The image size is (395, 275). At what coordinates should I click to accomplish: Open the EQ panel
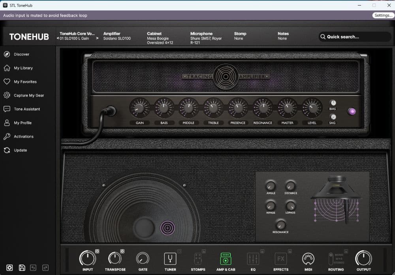253,259
